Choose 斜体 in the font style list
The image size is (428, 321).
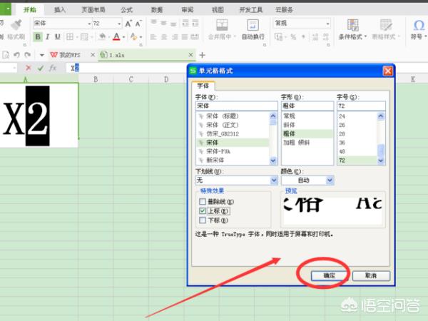(x=289, y=125)
